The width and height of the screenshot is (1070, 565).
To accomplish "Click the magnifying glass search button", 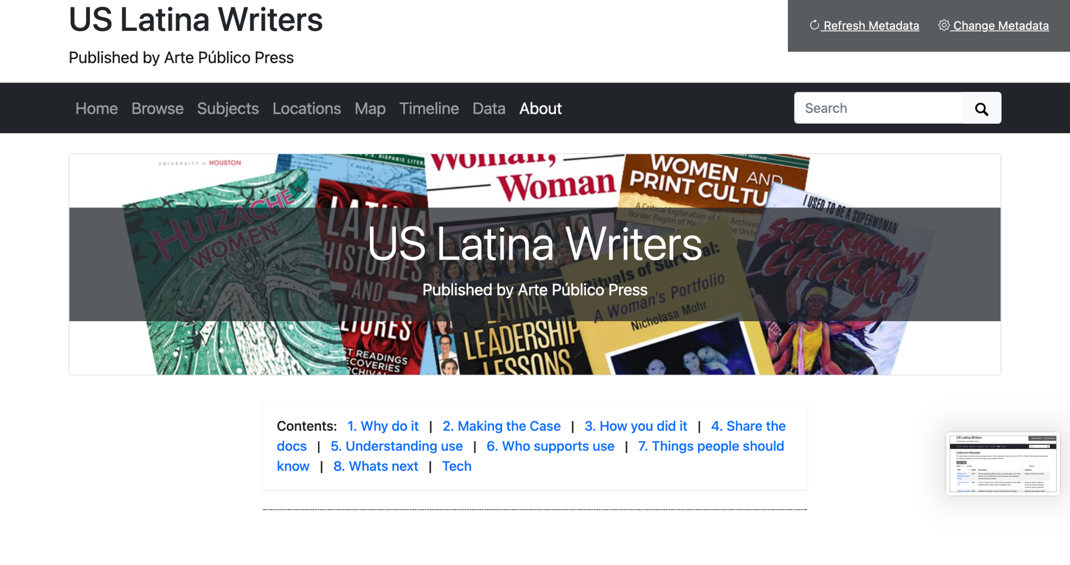I will click(x=982, y=109).
